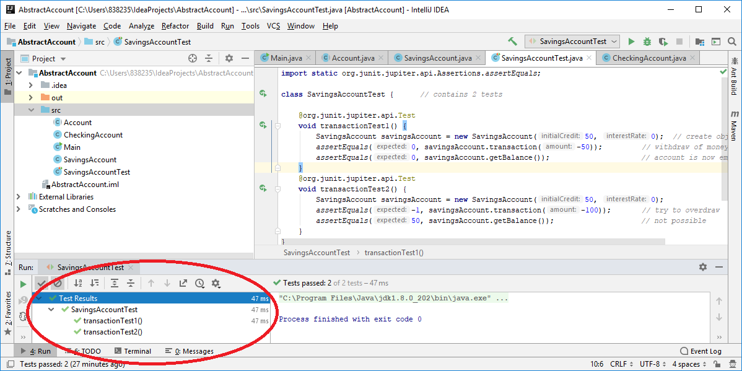Viewport: 742px width, 371px height.
Task: Stop the running process with the square icon
Action: pos(679,41)
